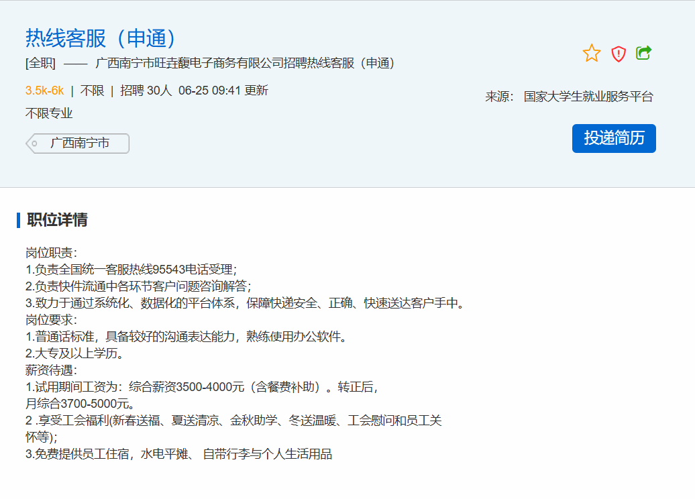Click the 职位详情 section heading
Image resolution: width=695 pixels, height=499 pixels.
(57, 220)
